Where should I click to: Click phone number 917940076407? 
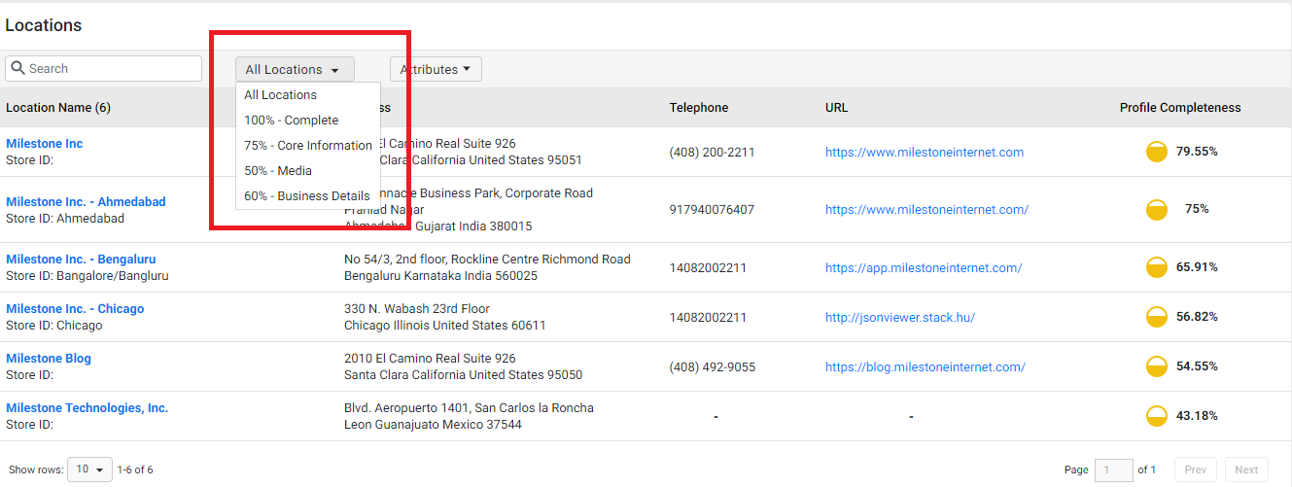pyautogui.click(x=712, y=210)
